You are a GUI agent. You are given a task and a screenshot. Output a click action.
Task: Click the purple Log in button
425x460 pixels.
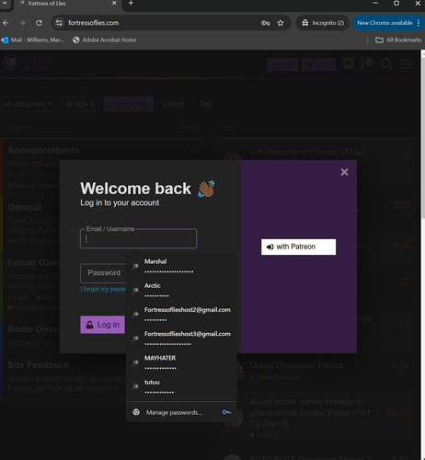(x=102, y=325)
